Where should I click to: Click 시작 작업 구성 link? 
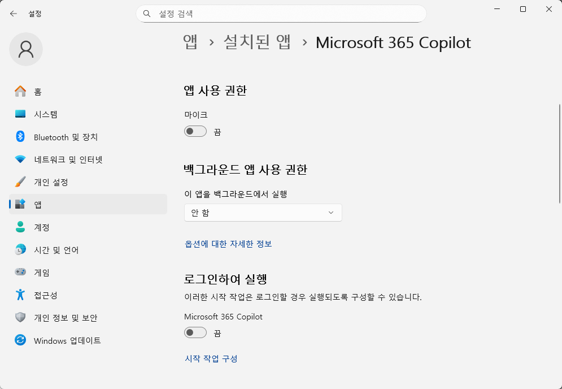click(211, 358)
